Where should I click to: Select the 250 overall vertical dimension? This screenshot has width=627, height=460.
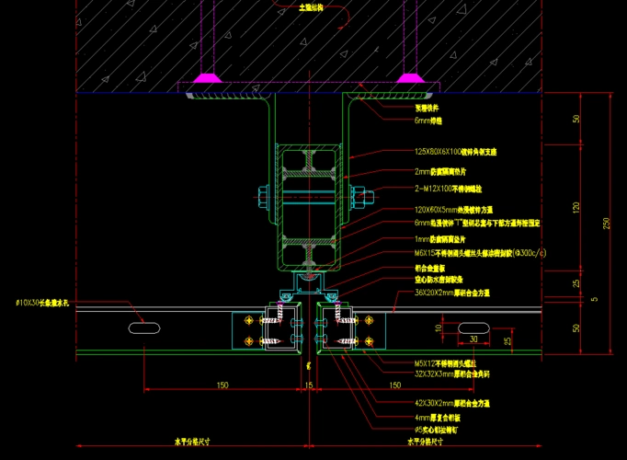(605, 223)
